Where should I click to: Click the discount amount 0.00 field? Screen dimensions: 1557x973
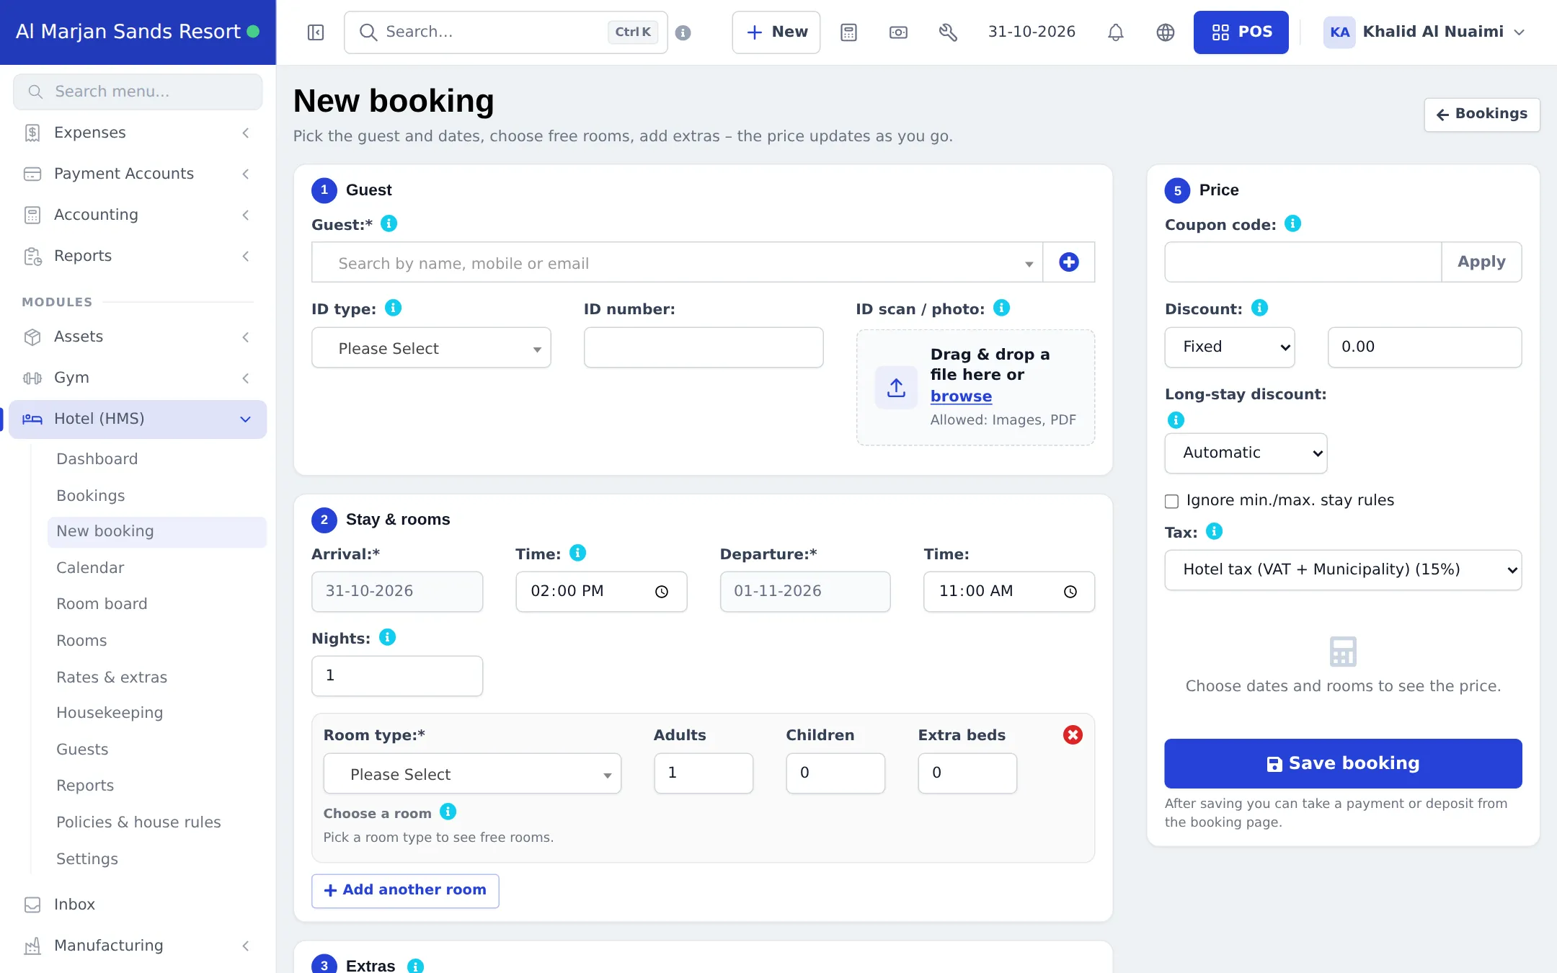(1424, 347)
